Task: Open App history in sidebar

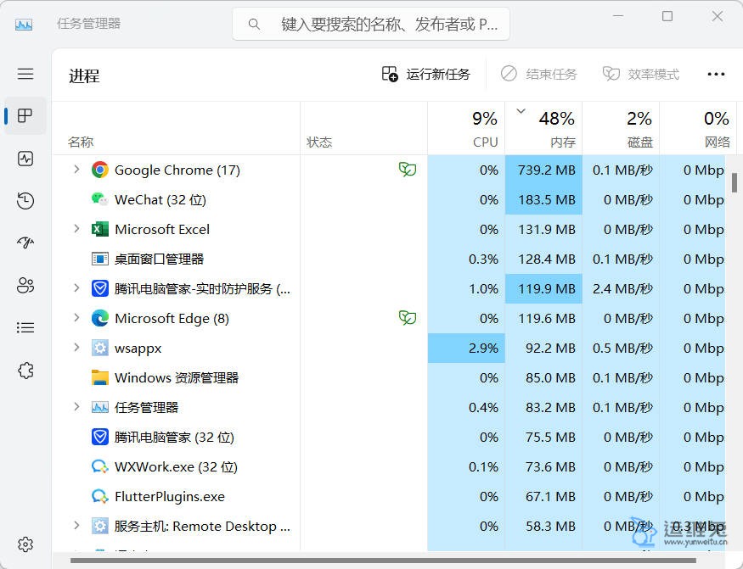Action: pyautogui.click(x=25, y=201)
